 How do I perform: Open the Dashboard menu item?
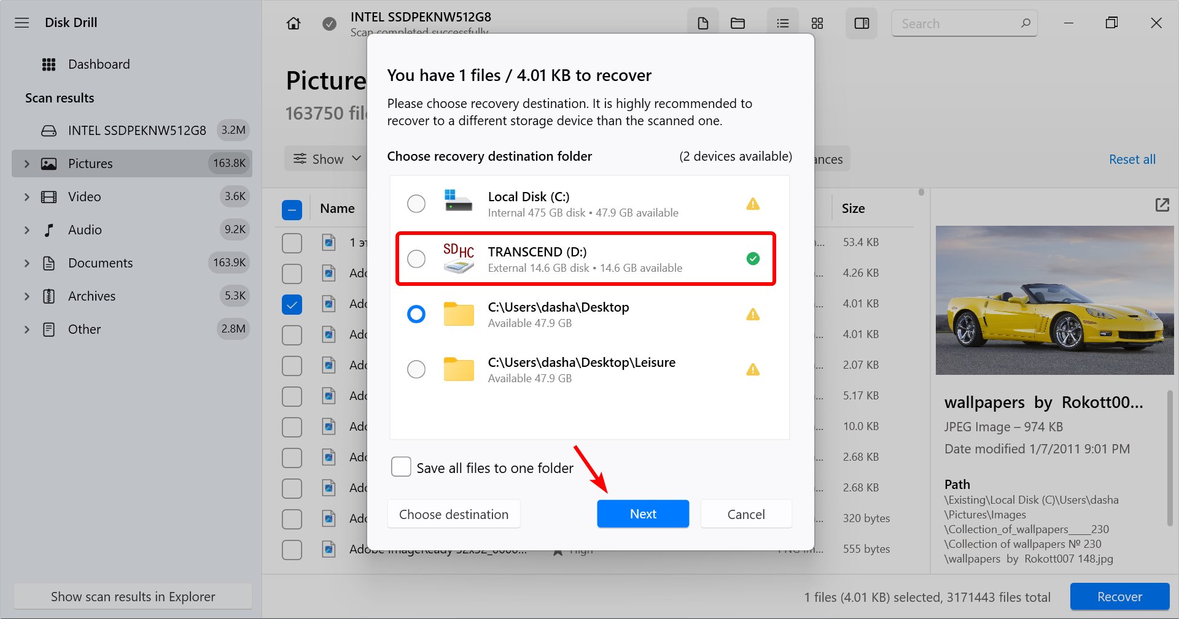[x=99, y=64]
